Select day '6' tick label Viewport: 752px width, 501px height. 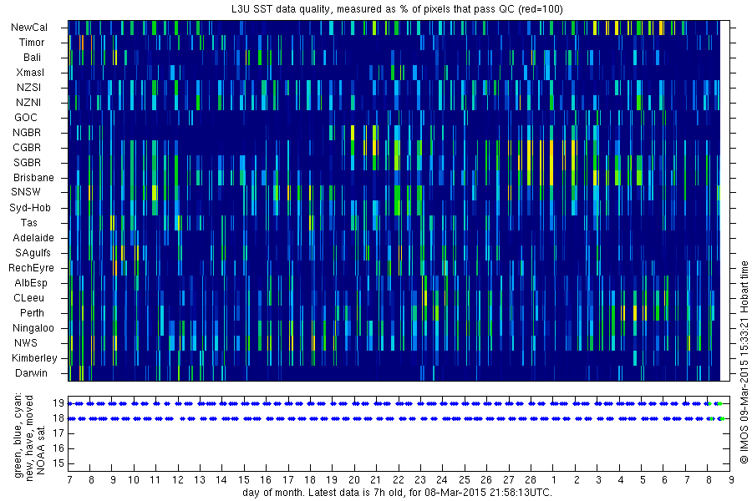664,480
